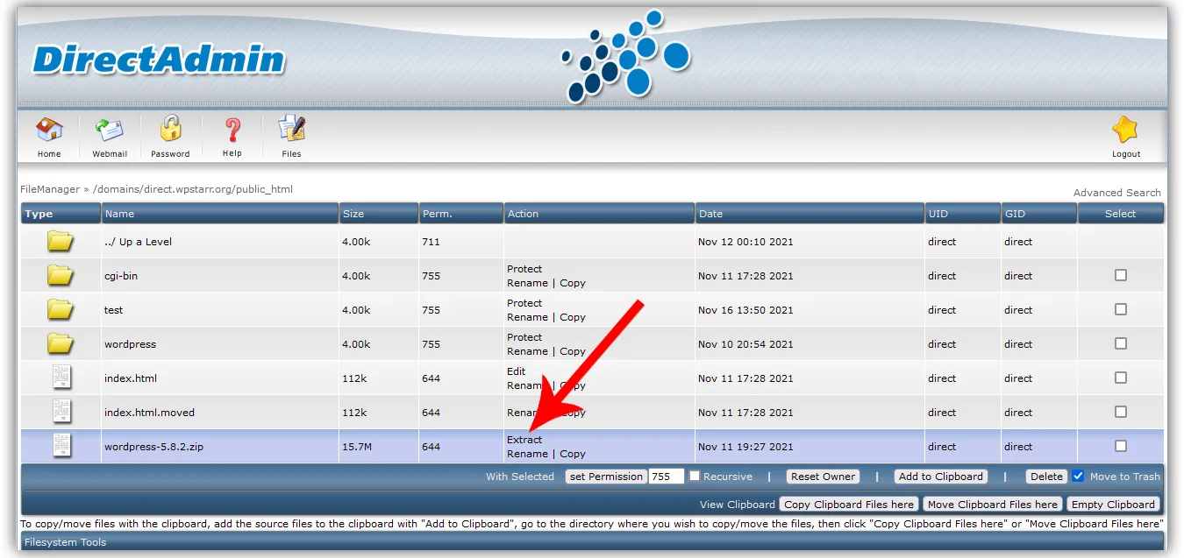Screen dimensions: 1184x558
Task: Click the Filesystem Tools header
Action: click(x=592, y=541)
